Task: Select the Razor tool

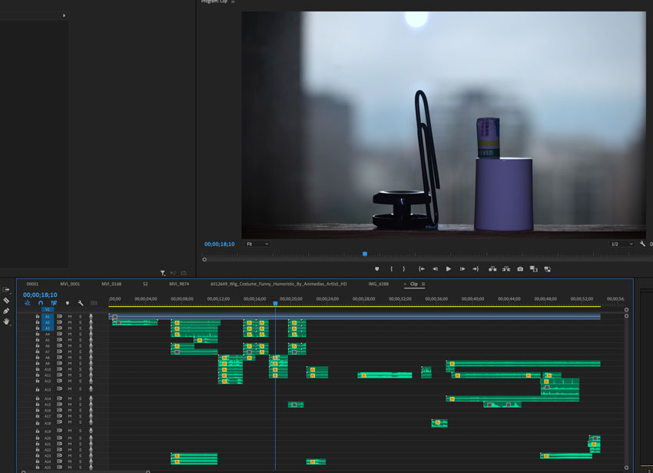Action: pyautogui.click(x=6, y=301)
